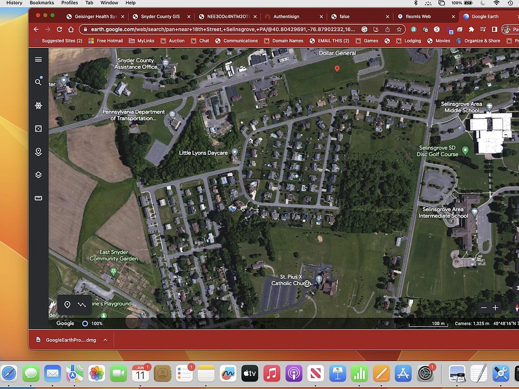Click the Add placemark tool
The width and height of the screenshot is (519, 389).
pos(68,305)
